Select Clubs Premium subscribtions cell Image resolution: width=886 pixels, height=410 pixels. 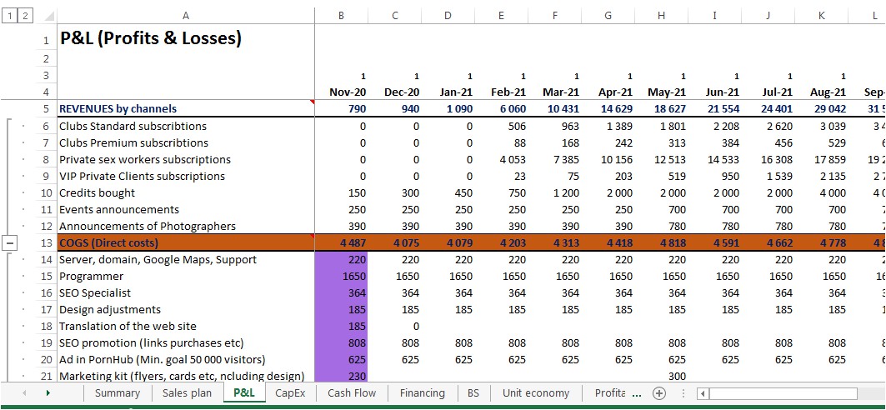(185, 142)
